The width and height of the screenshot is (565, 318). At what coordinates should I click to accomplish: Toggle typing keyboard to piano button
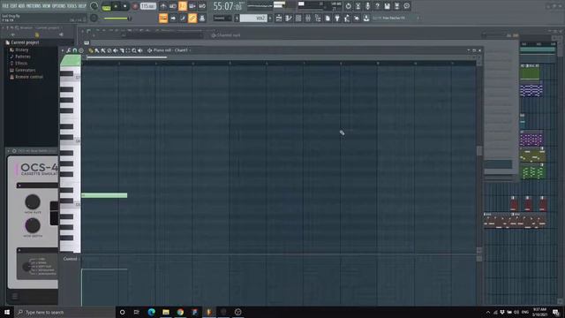pyautogui.click(x=163, y=18)
